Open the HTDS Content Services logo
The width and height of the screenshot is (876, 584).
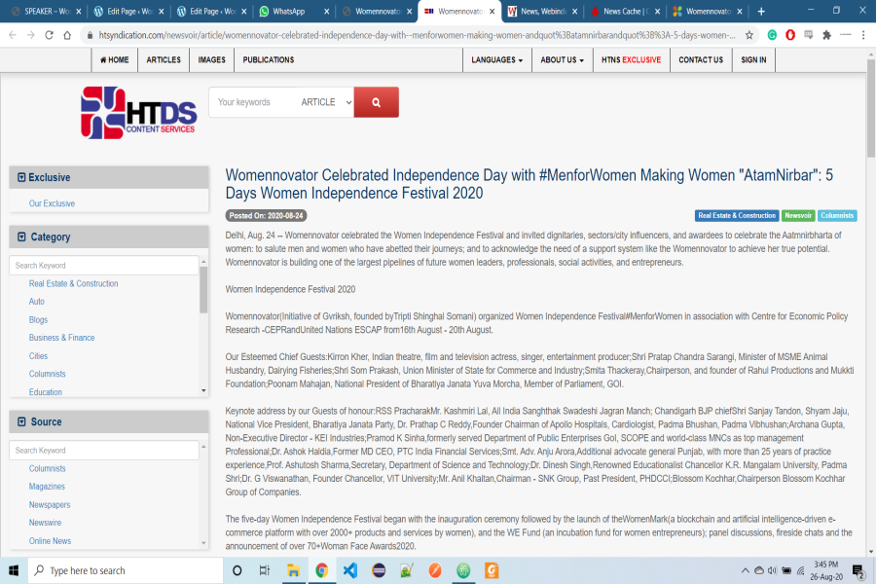pos(138,112)
